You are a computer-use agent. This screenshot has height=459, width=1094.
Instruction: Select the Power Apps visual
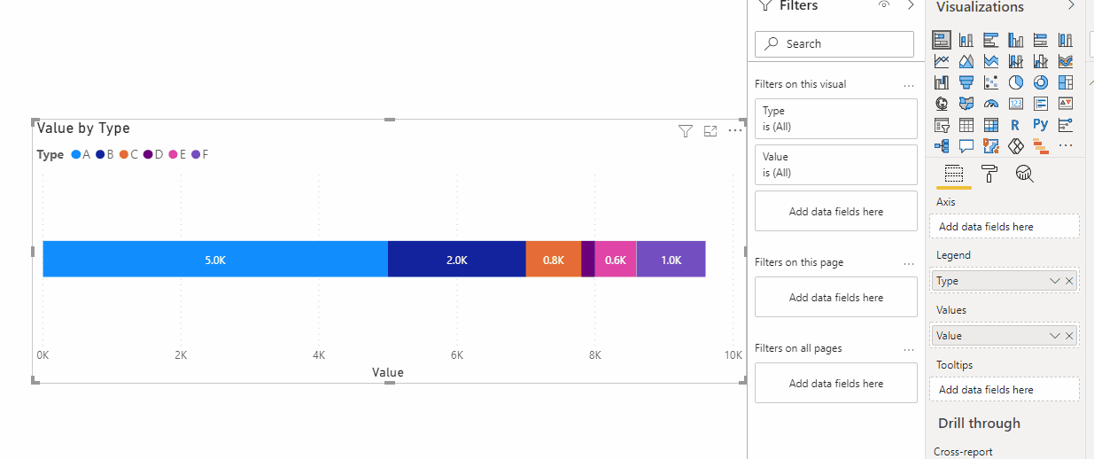click(1016, 146)
